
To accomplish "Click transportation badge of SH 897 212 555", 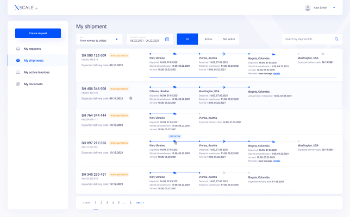I will pyautogui.click(x=119, y=143).
